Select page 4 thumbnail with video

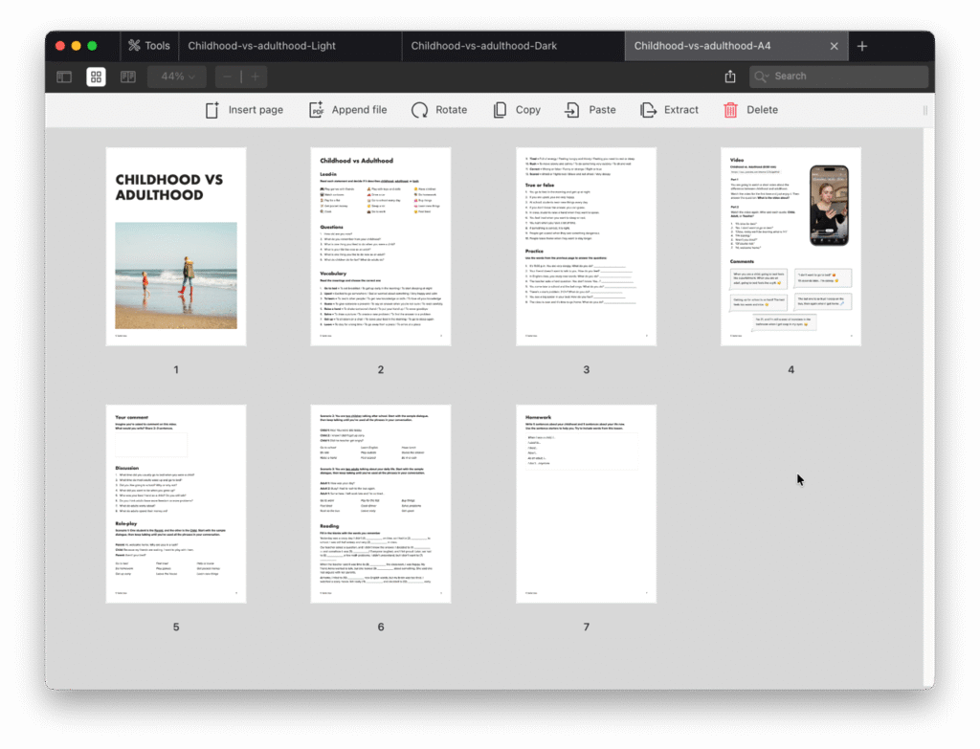[x=791, y=246]
